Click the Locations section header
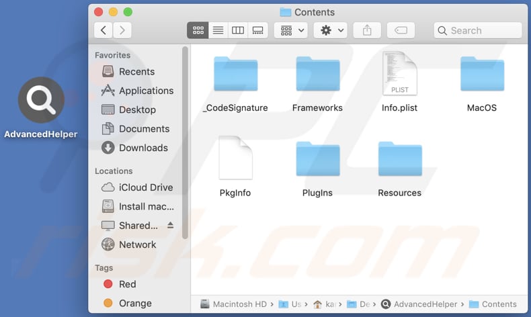Viewport: 531px width, 317px height. pos(114,171)
